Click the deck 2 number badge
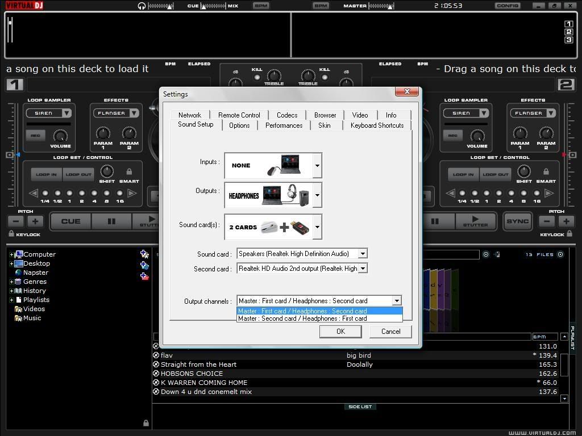Screen dimensions: 582x436 coord(566,85)
